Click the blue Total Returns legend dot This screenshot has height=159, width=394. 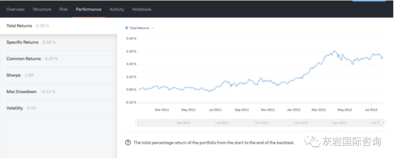pyautogui.click(x=127, y=28)
